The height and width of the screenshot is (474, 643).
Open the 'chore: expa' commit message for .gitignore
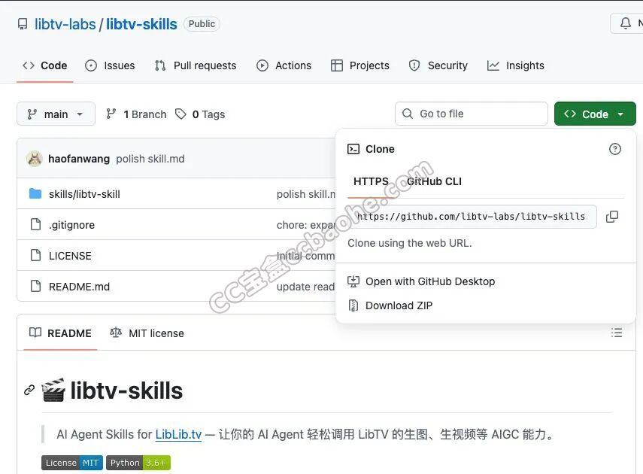click(306, 225)
